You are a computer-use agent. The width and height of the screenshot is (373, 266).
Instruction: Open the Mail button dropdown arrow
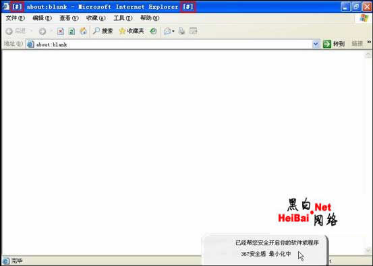click(x=173, y=31)
